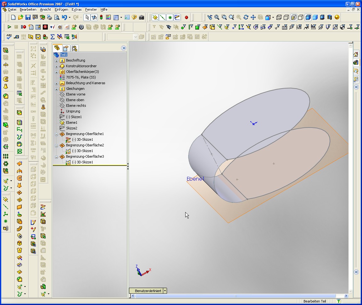Screen dimensions: 362x305
Task: Click the Zoom to Fit magnifier
Action: click(x=217, y=18)
